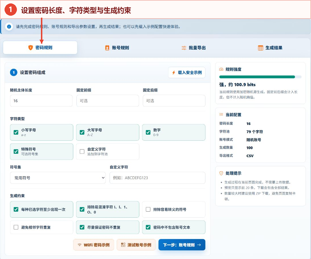Click the 生成数量 value 100

click(249, 148)
